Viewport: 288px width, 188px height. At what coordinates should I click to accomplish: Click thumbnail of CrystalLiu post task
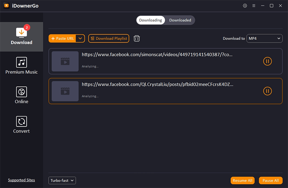click(x=65, y=91)
